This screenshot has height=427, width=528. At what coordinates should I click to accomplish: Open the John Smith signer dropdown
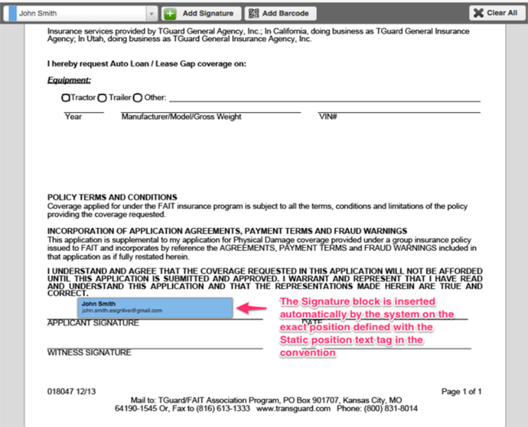click(x=78, y=13)
